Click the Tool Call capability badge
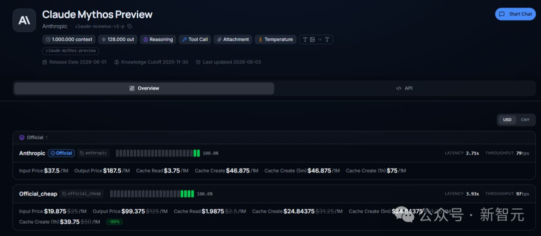This screenshot has width=541, height=236. tap(195, 39)
